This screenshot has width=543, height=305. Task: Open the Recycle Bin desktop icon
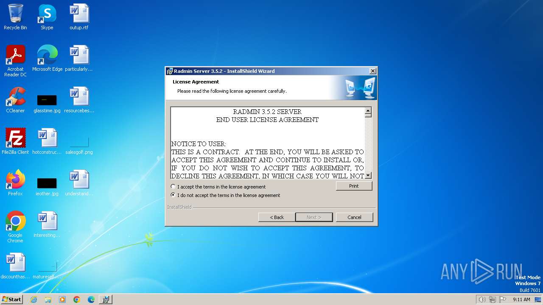tap(15, 17)
